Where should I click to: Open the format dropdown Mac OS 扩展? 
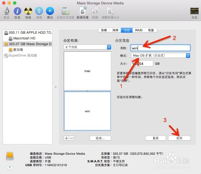[x=161, y=55]
